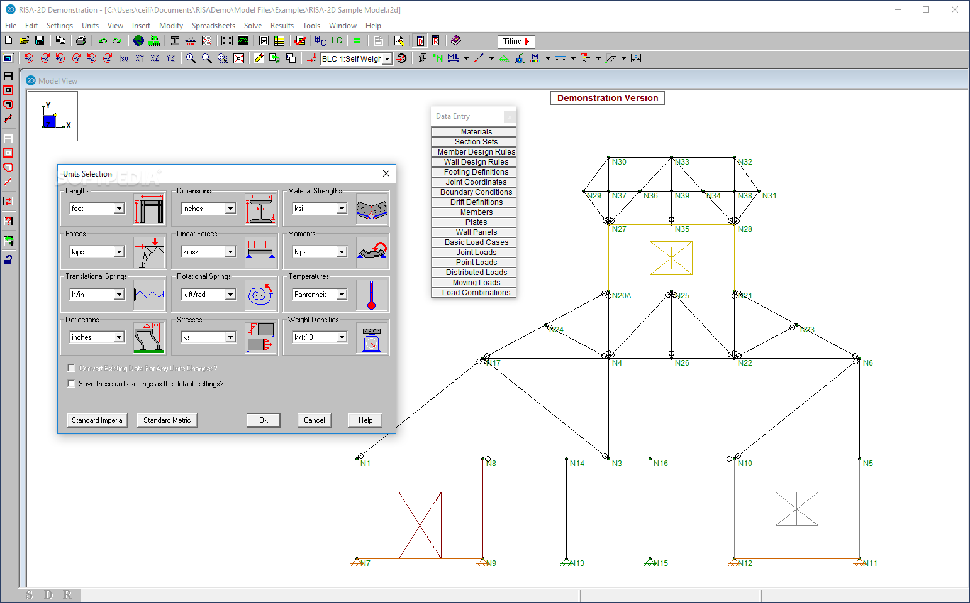Click the green equals solve icon

tap(357, 40)
